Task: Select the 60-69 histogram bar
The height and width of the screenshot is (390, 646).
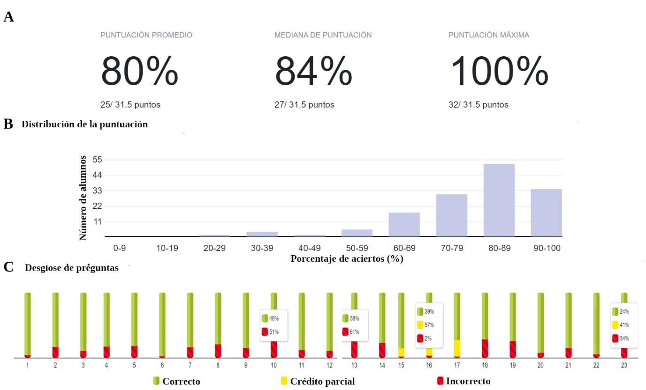Action: (404, 225)
